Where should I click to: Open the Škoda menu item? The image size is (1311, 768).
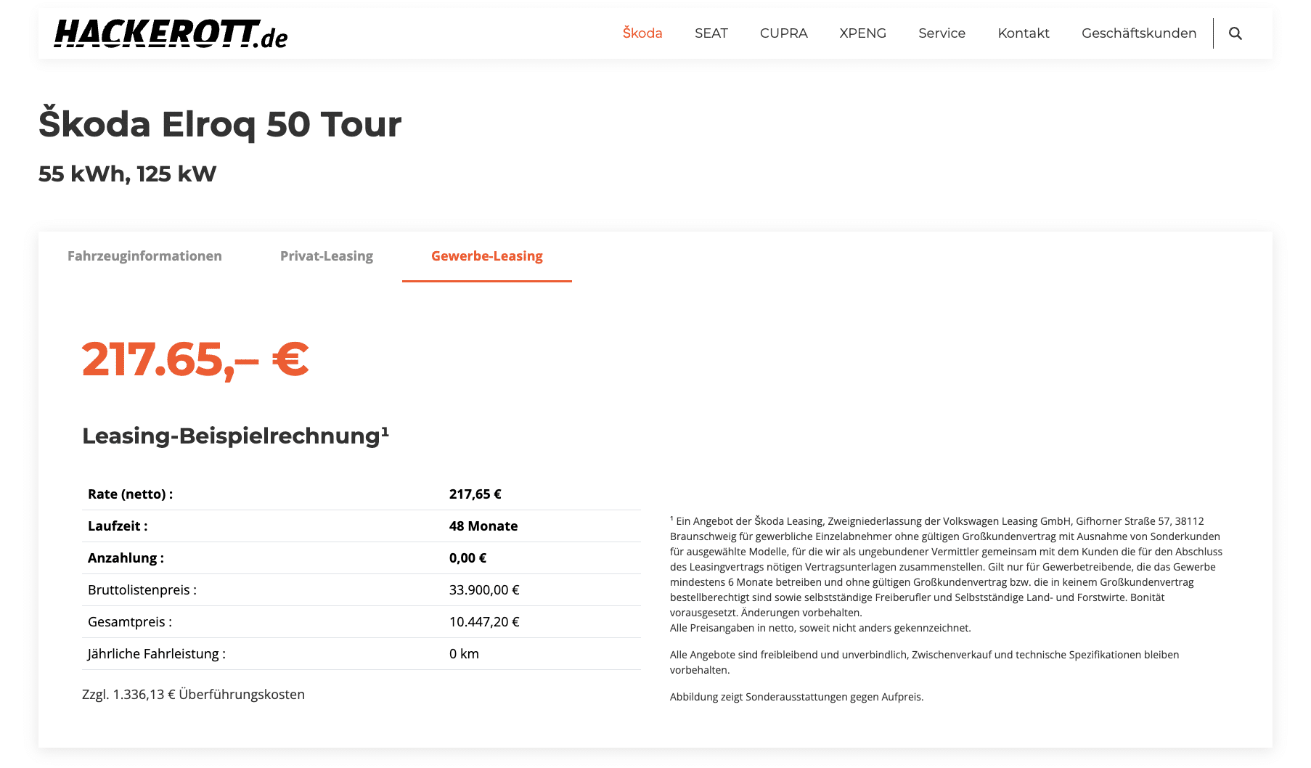[642, 33]
